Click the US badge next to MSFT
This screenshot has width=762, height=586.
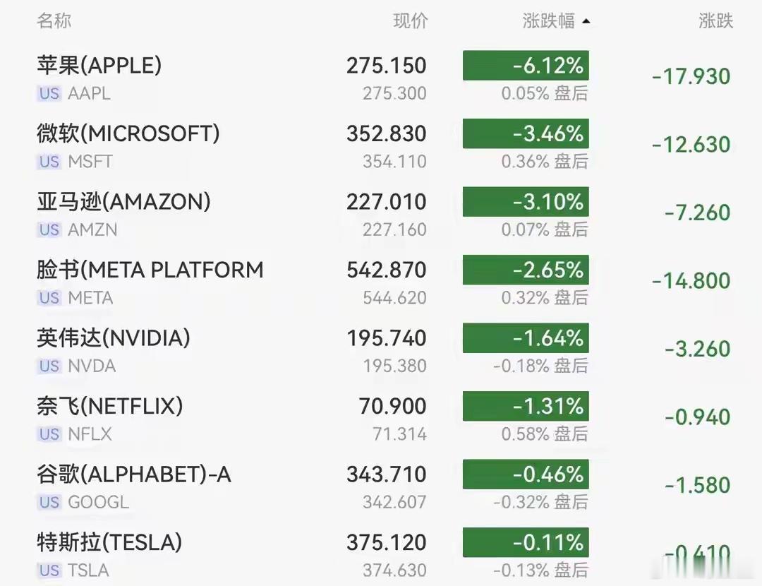click(x=49, y=162)
